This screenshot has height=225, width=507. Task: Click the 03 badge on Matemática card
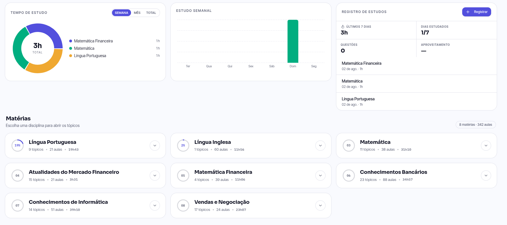(349, 146)
